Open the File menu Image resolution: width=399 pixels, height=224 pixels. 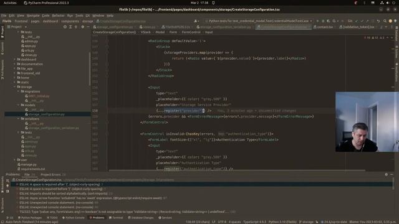(x=4, y=16)
